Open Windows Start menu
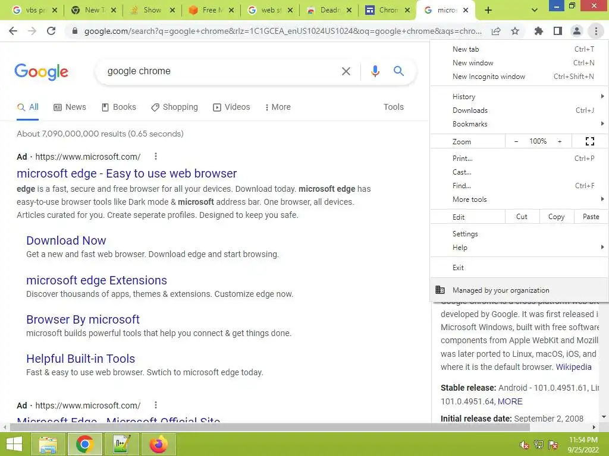Screen dimensions: 609x456 coord(14,444)
